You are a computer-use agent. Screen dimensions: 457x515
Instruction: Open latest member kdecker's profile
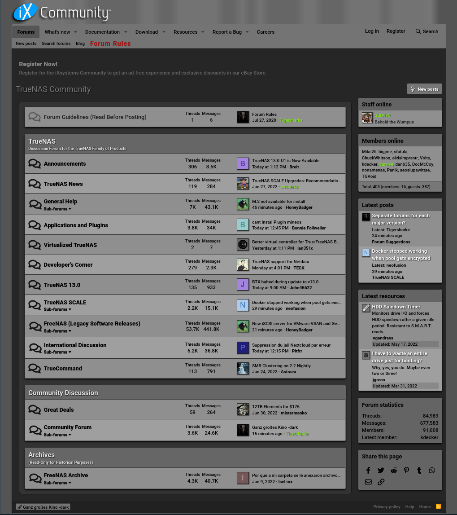tap(429, 437)
